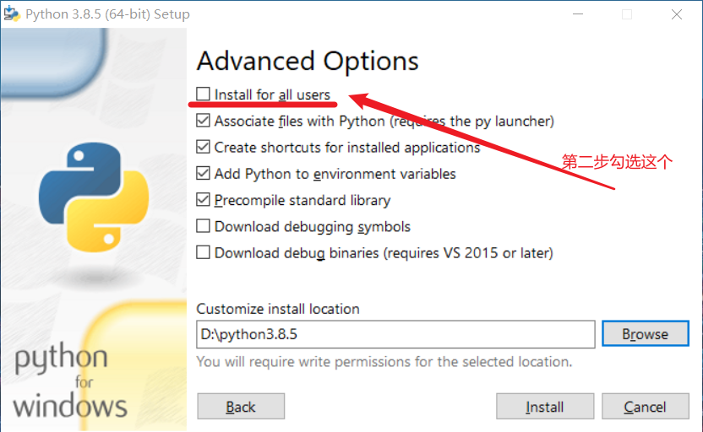
Task: Close the Python Setup window
Action: (x=677, y=14)
